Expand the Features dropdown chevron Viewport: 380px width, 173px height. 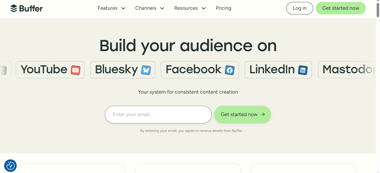point(123,8)
